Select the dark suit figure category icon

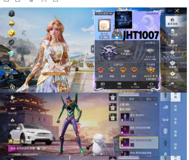pyautogui.click(x=165, y=143)
